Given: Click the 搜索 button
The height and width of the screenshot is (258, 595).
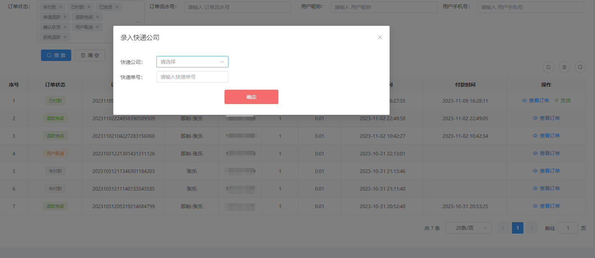Looking at the screenshot, I should tap(56, 55).
